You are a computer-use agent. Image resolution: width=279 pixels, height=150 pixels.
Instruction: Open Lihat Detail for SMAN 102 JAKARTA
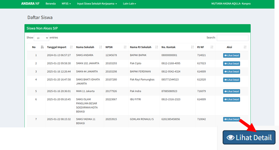coord(231,64)
